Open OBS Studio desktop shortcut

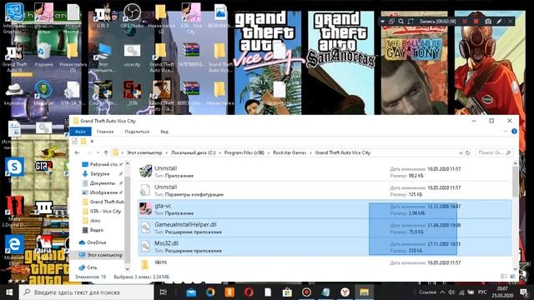pyautogui.click(x=132, y=16)
